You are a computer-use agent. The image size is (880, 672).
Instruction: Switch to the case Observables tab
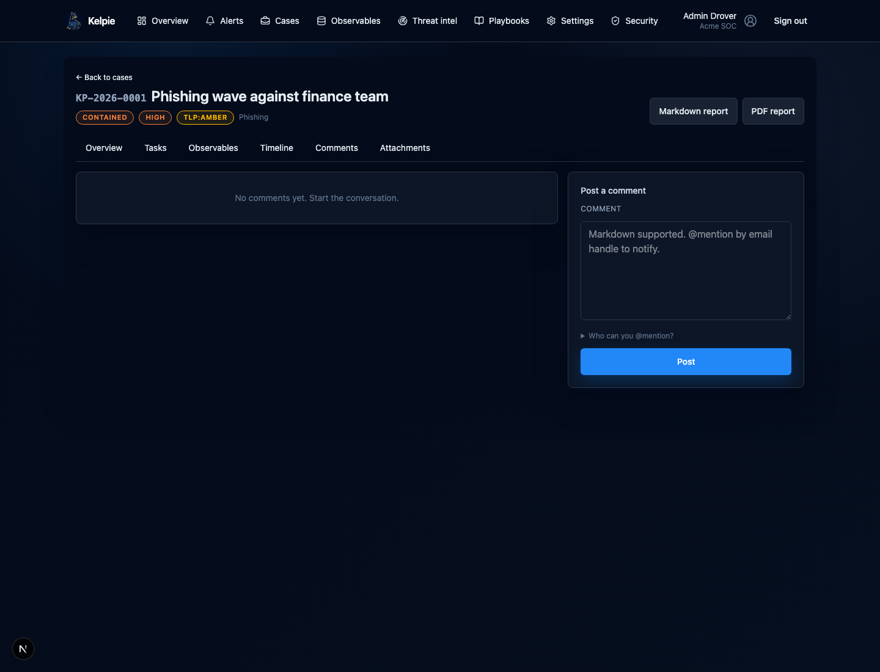pyautogui.click(x=213, y=148)
